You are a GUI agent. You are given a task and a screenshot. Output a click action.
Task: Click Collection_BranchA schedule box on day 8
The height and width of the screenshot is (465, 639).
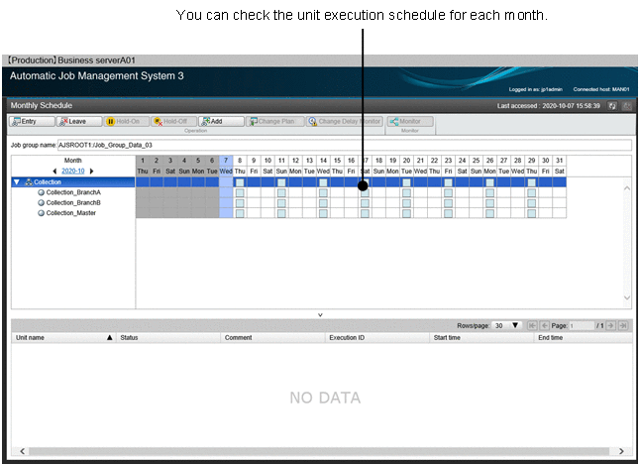pos(240,192)
